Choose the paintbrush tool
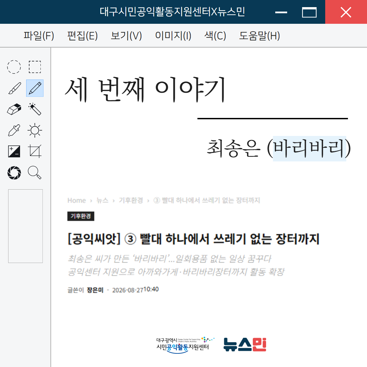The image size is (367, 367). tap(15, 88)
